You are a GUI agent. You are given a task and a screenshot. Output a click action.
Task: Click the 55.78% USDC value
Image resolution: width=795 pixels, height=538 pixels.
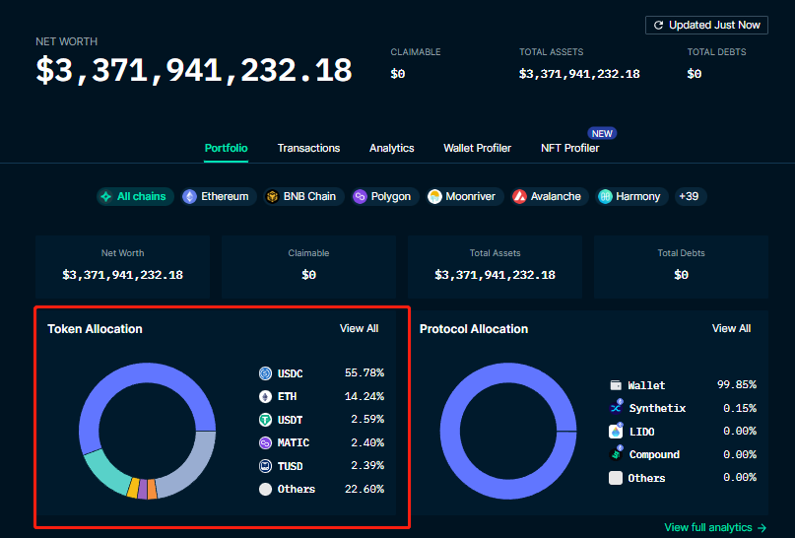click(364, 373)
